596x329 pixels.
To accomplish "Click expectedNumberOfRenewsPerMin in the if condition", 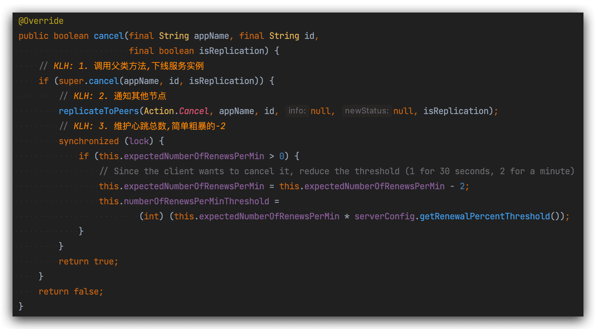I will 194,156.
